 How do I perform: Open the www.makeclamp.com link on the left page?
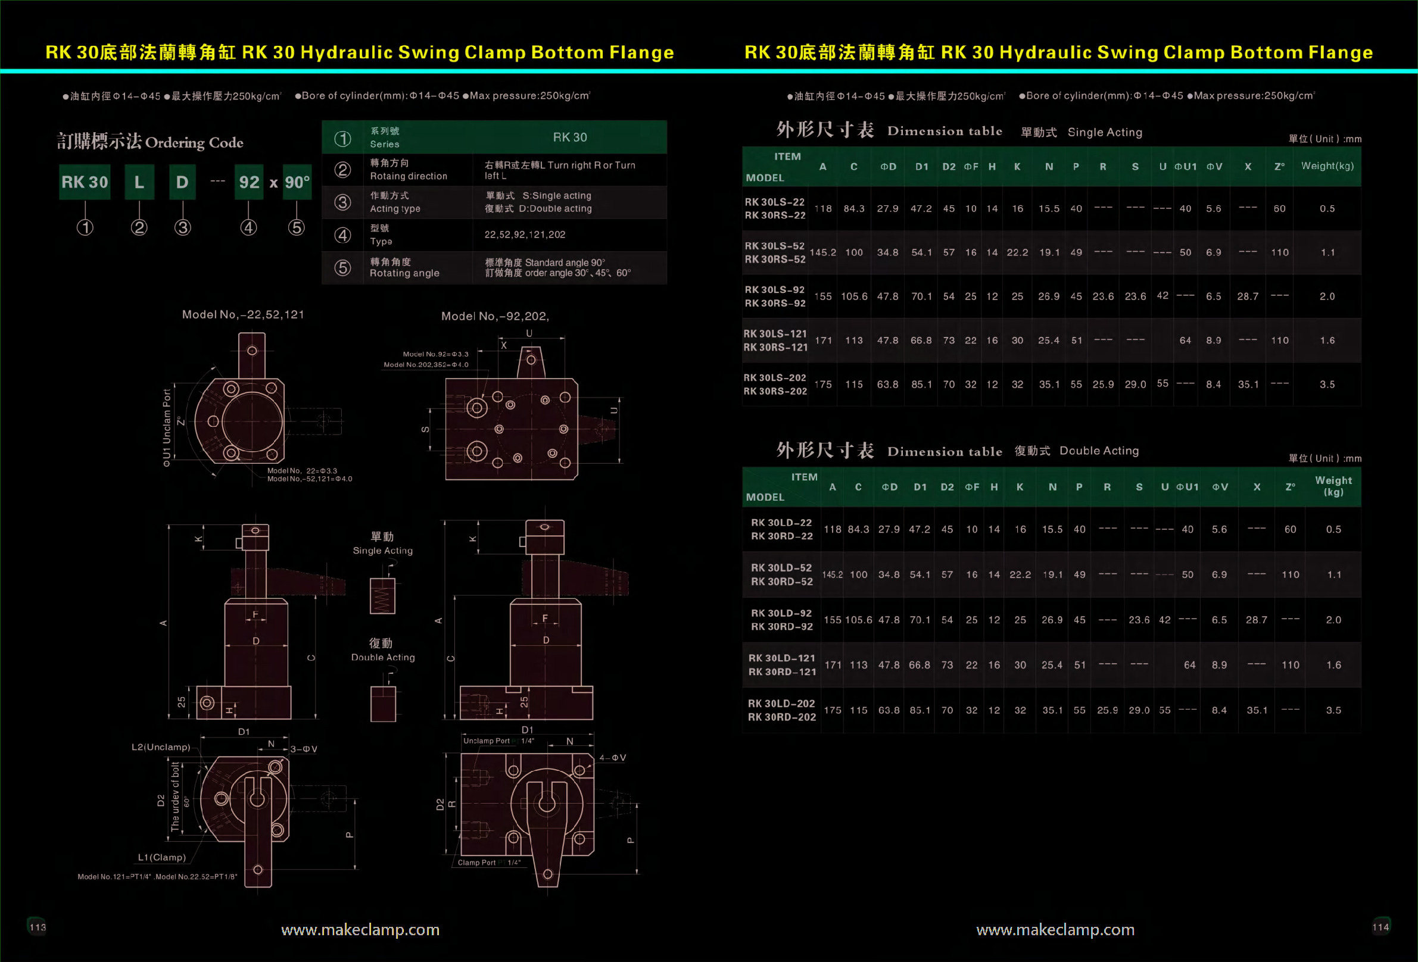click(360, 930)
